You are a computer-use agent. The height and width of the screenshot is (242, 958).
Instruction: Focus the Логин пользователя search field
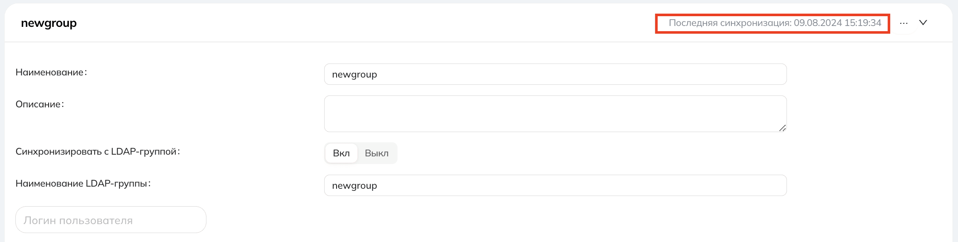coord(111,220)
